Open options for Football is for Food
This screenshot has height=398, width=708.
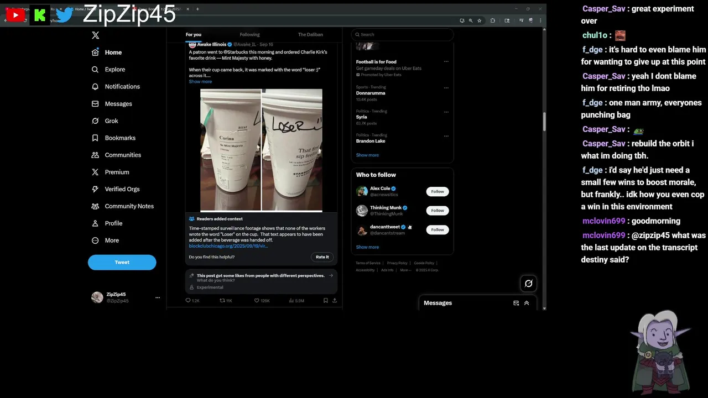(x=446, y=62)
